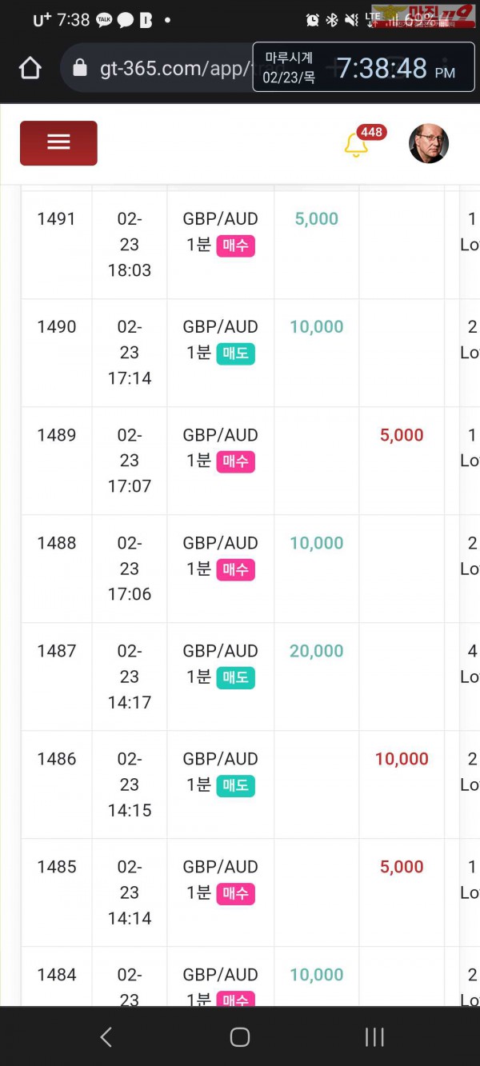This screenshot has height=1066, width=480.
Task: Click the 02-23 17:14 date cell
Action: point(130,353)
